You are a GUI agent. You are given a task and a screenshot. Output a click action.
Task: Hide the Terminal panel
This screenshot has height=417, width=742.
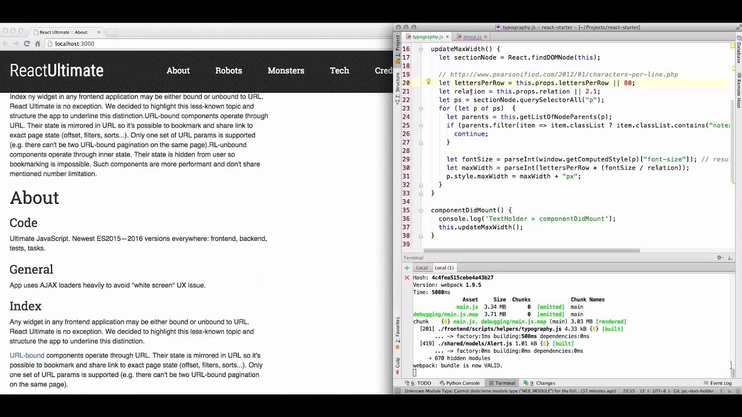(730, 258)
